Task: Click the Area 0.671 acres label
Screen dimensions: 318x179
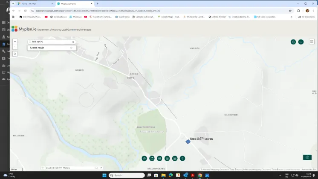Action: click(x=201, y=139)
